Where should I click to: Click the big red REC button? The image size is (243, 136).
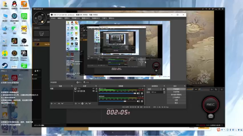click(x=210, y=105)
